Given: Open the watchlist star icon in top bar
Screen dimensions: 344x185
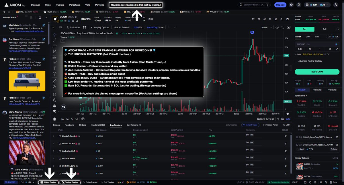Looking at the screenshot, I should tap(291, 5).
